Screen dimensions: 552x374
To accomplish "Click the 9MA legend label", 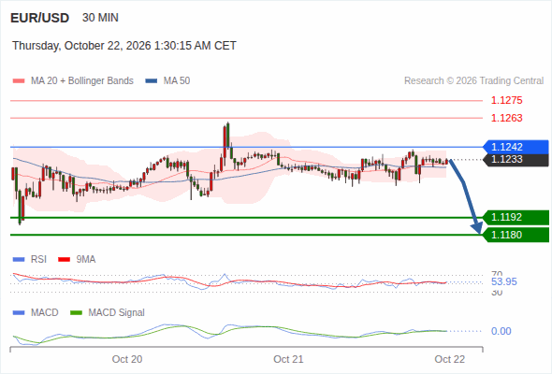I will point(86,260).
